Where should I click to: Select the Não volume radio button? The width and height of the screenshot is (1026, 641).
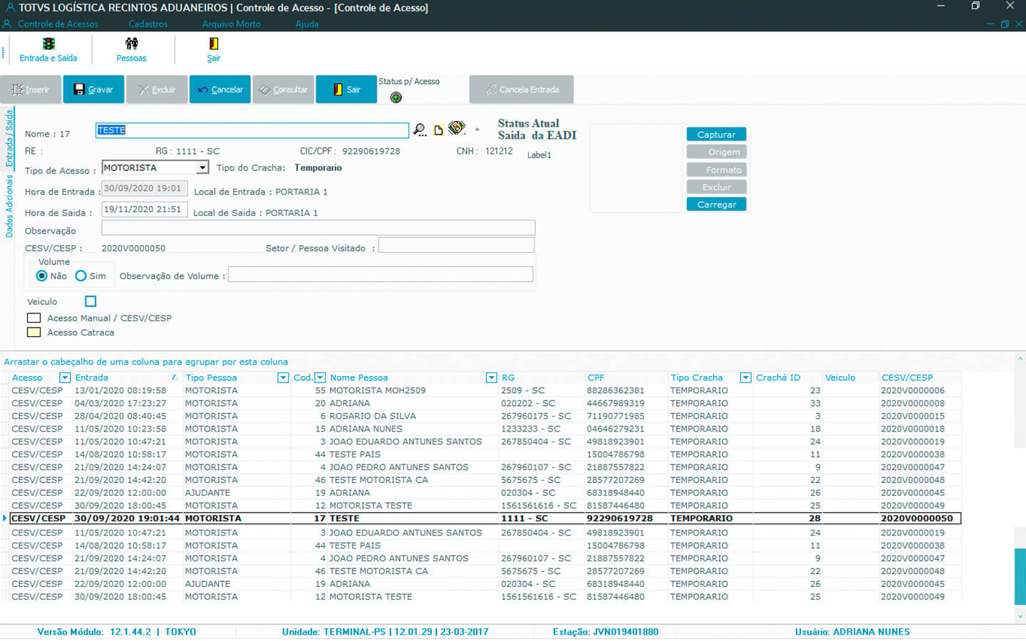42,276
